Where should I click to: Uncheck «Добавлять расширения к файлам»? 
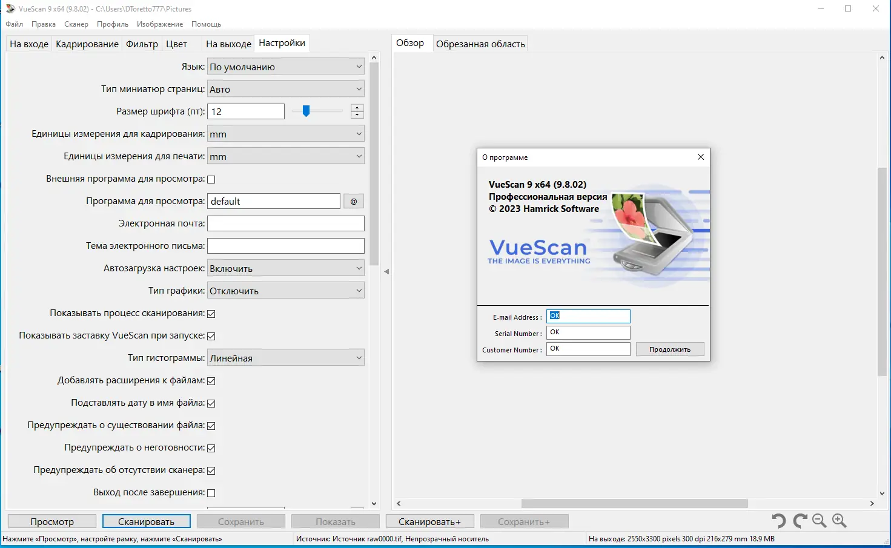point(211,380)
